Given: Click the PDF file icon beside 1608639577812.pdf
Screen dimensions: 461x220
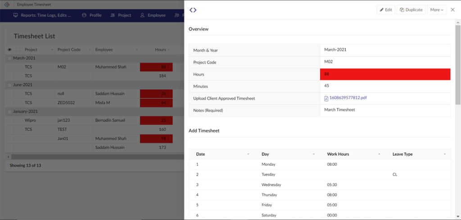Looking at the screenshot, I should [326, 98].
